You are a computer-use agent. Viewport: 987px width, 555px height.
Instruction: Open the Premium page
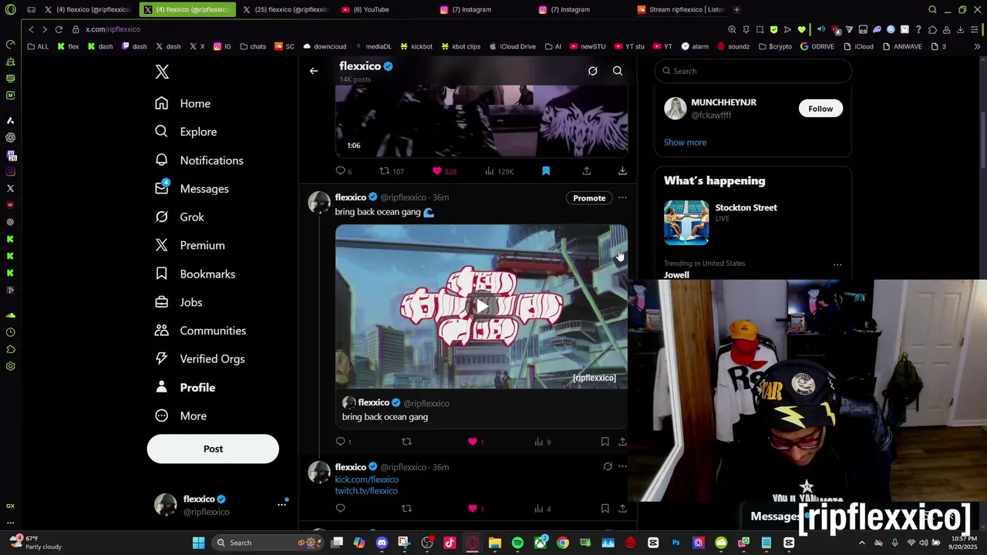point(190,245)
